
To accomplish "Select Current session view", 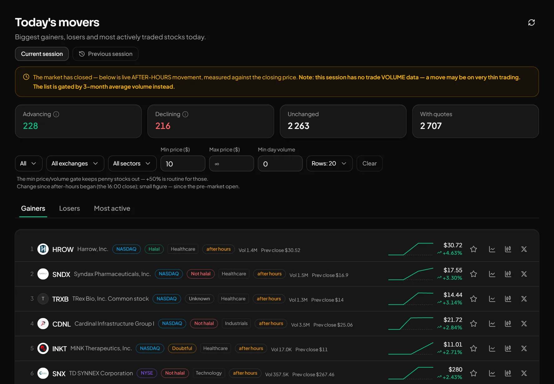I will click(42, 54).
